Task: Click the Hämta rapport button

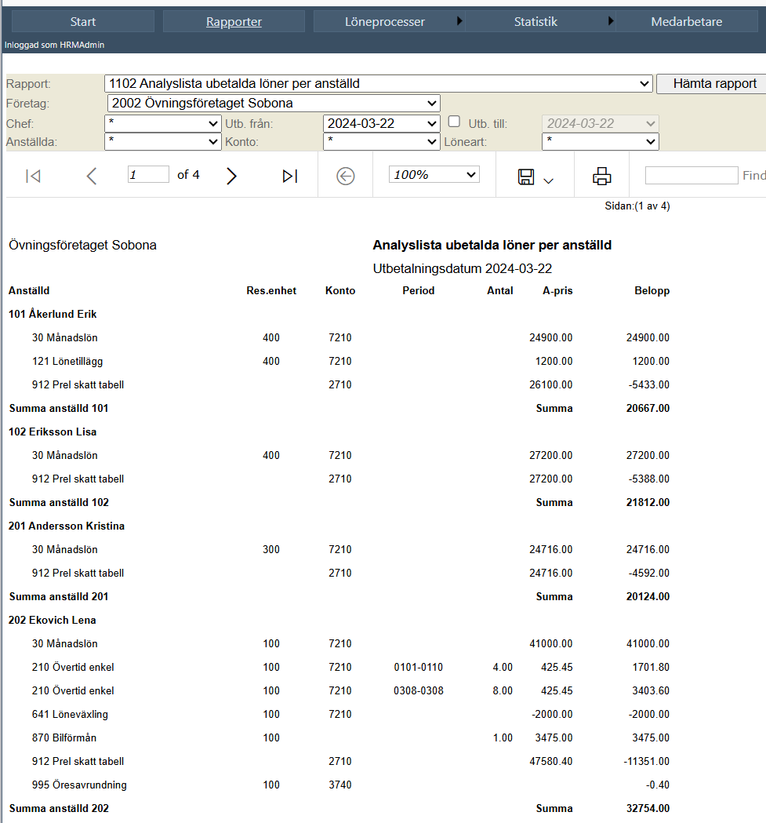Action: [x=714, y=83]
